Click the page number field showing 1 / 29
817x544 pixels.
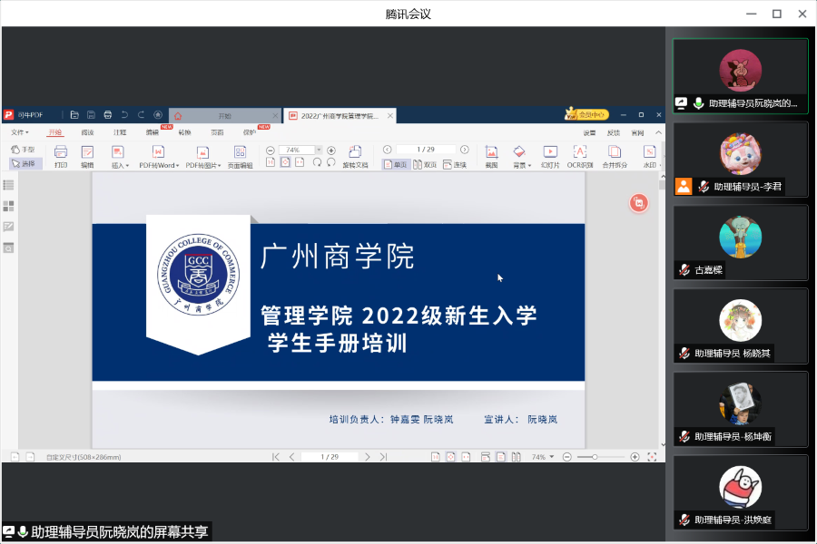424,150
